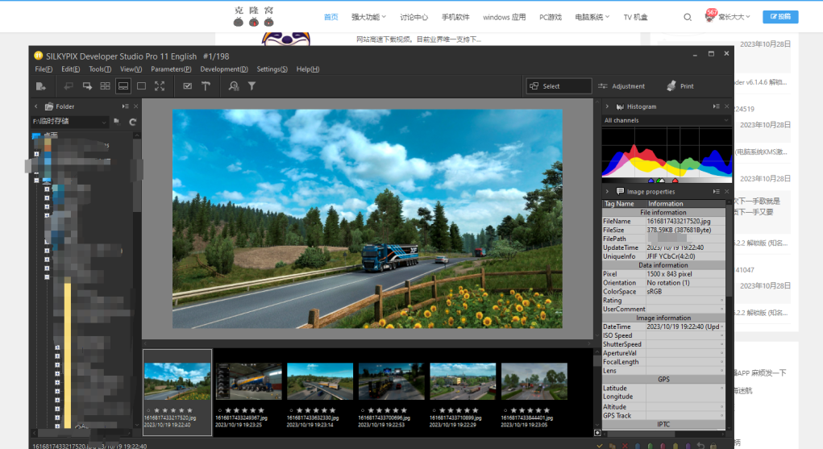This screenshot has height=449, width=823.
Task: Click the Print button
Action: pyautogui.click(x=681, y=86)
